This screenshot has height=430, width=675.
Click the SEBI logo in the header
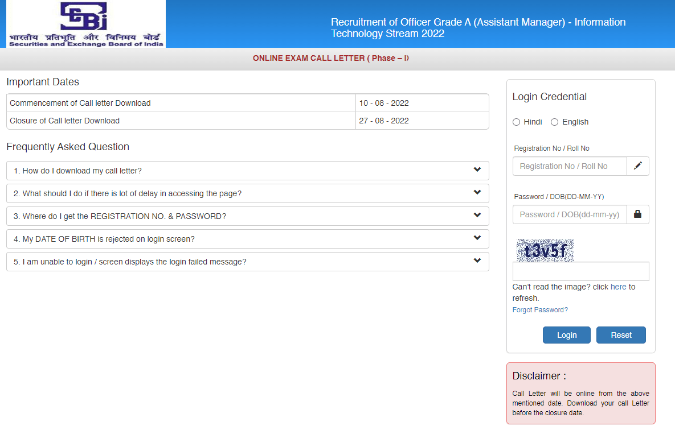tap(85, 24)
